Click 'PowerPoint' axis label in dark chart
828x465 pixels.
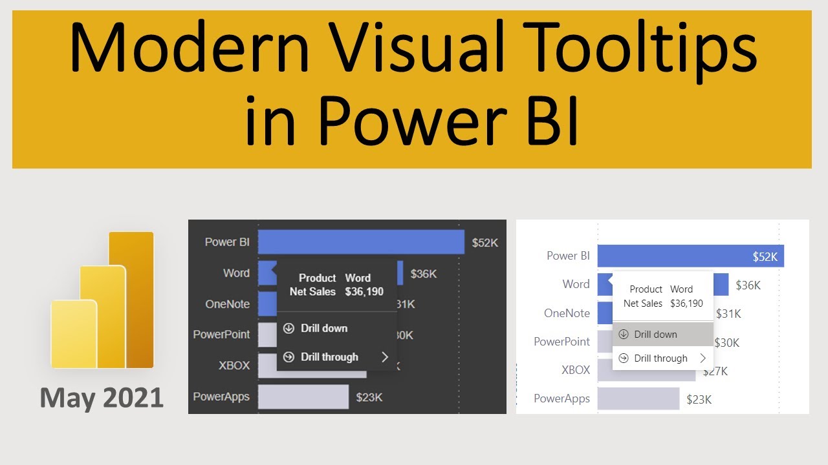pyautogui.click(x=221, y=335)
